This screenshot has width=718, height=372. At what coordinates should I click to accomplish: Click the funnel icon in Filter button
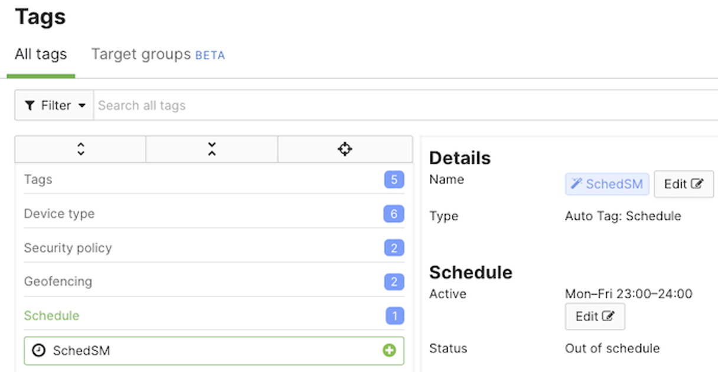point(30,106)
